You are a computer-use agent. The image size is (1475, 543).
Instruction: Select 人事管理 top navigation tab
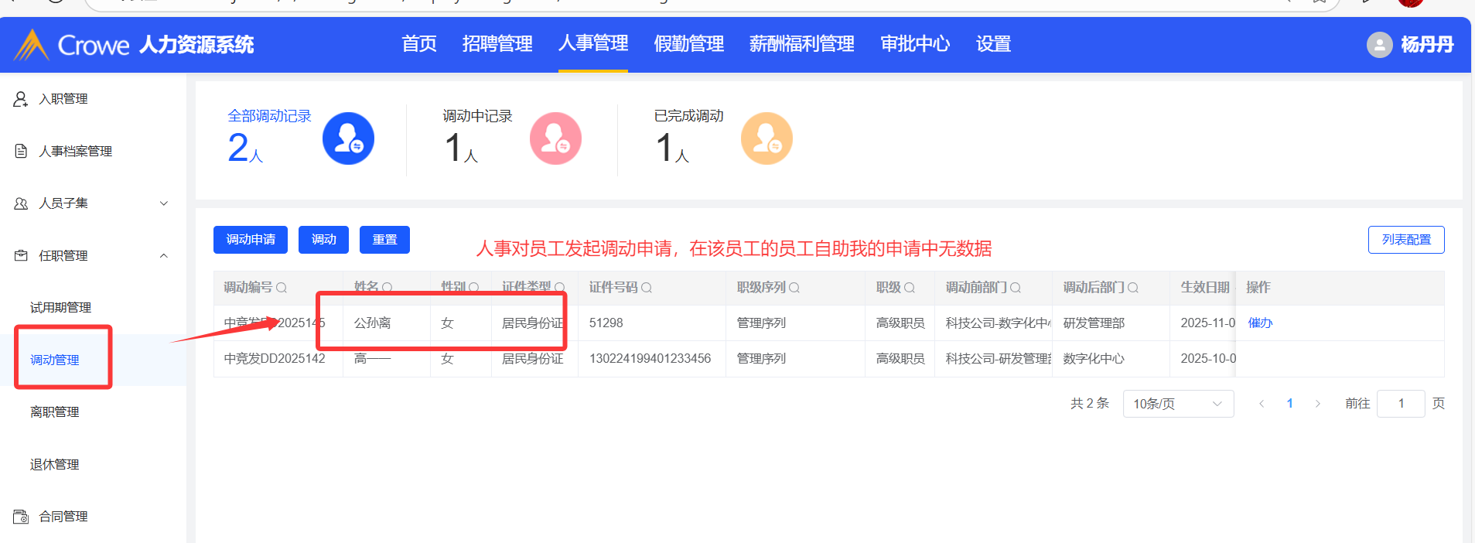click(593, 43)
